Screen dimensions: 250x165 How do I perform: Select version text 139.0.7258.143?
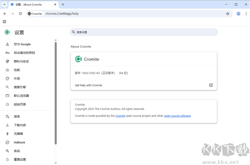coord(90,73)
